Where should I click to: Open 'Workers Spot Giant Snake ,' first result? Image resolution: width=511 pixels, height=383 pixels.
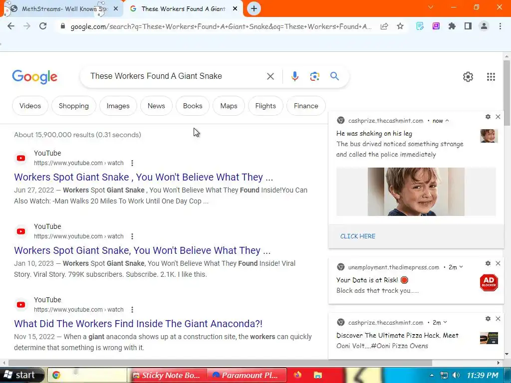tap(143, 177)
